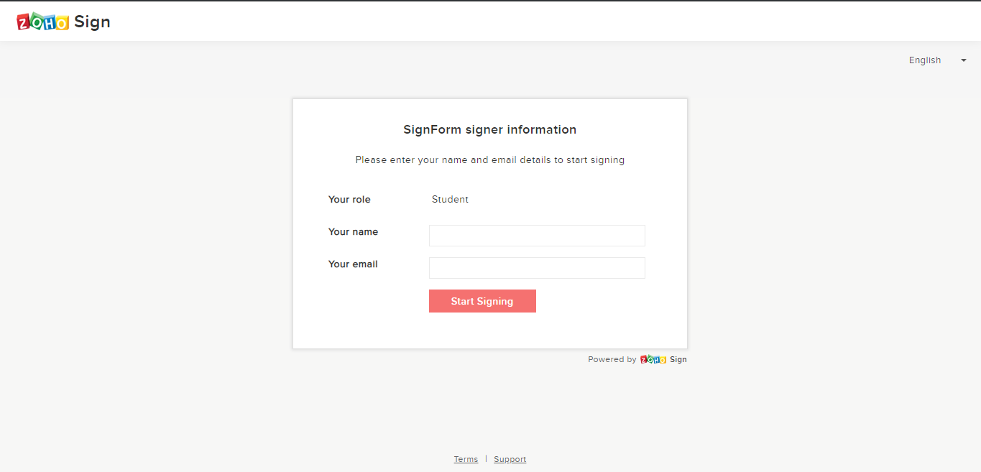Click the Sign text in header logo

tap(92, 22)
